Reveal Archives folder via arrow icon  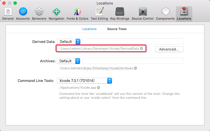coord(136,68)
